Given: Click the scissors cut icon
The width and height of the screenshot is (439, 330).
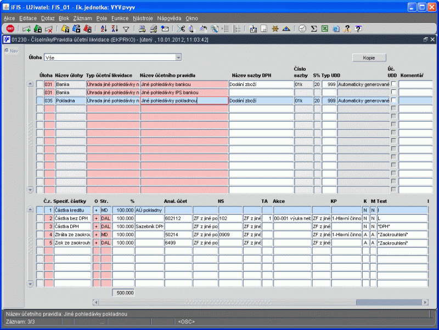Looking at the screenshot, I should point(181,29).
